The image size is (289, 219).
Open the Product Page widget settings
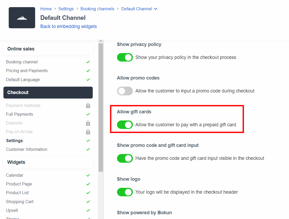[x=19, y=184]
